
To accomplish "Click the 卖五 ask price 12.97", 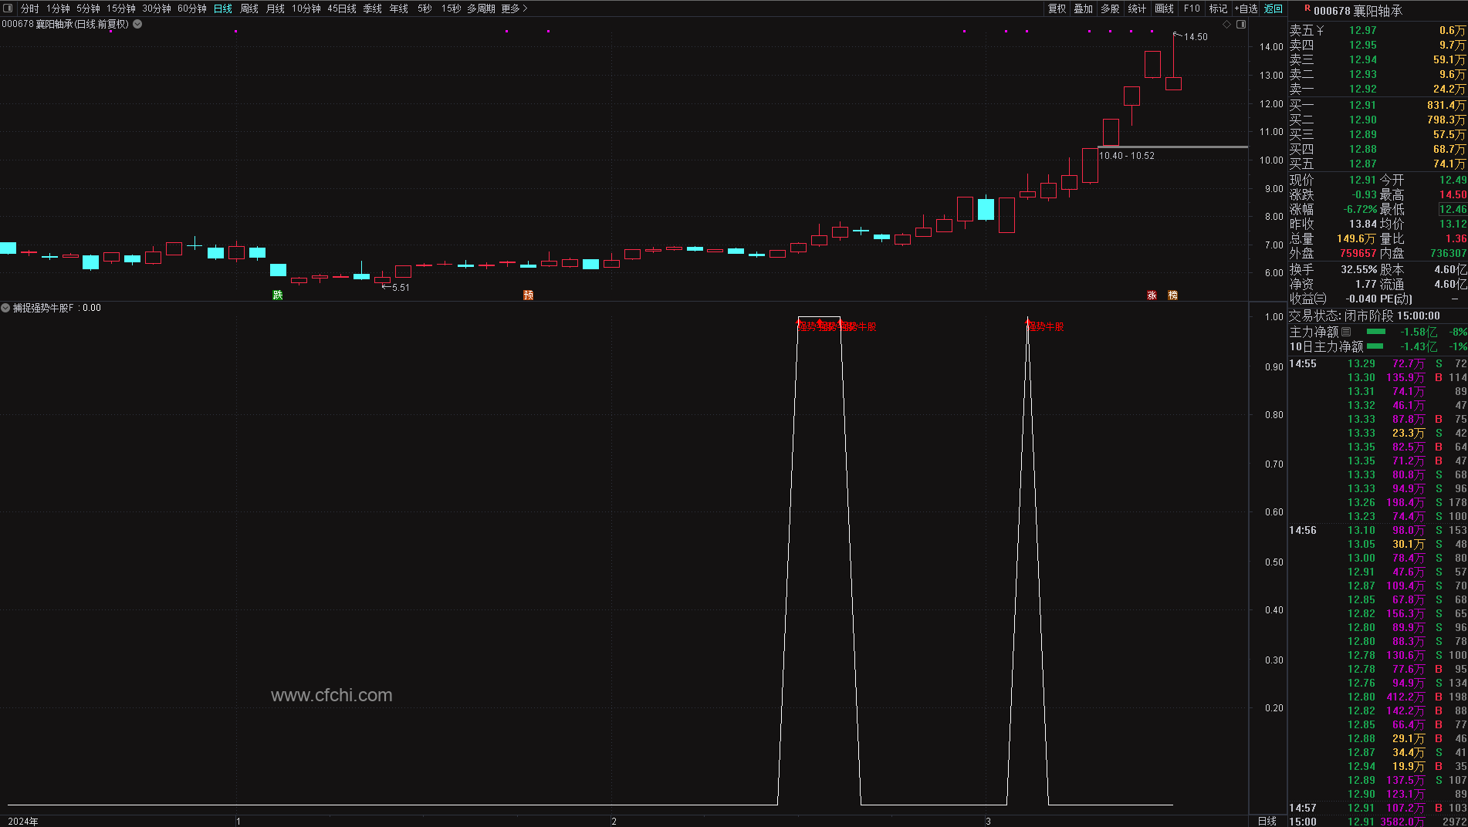I will pyautogui.click(x=1362, y=30).
